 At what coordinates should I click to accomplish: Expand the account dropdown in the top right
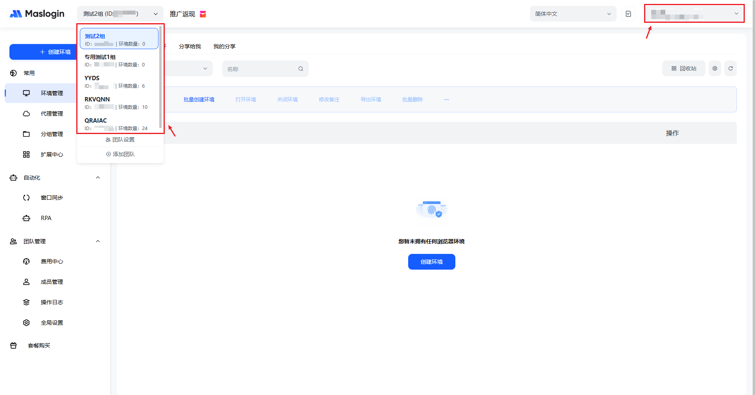point(694,14)
